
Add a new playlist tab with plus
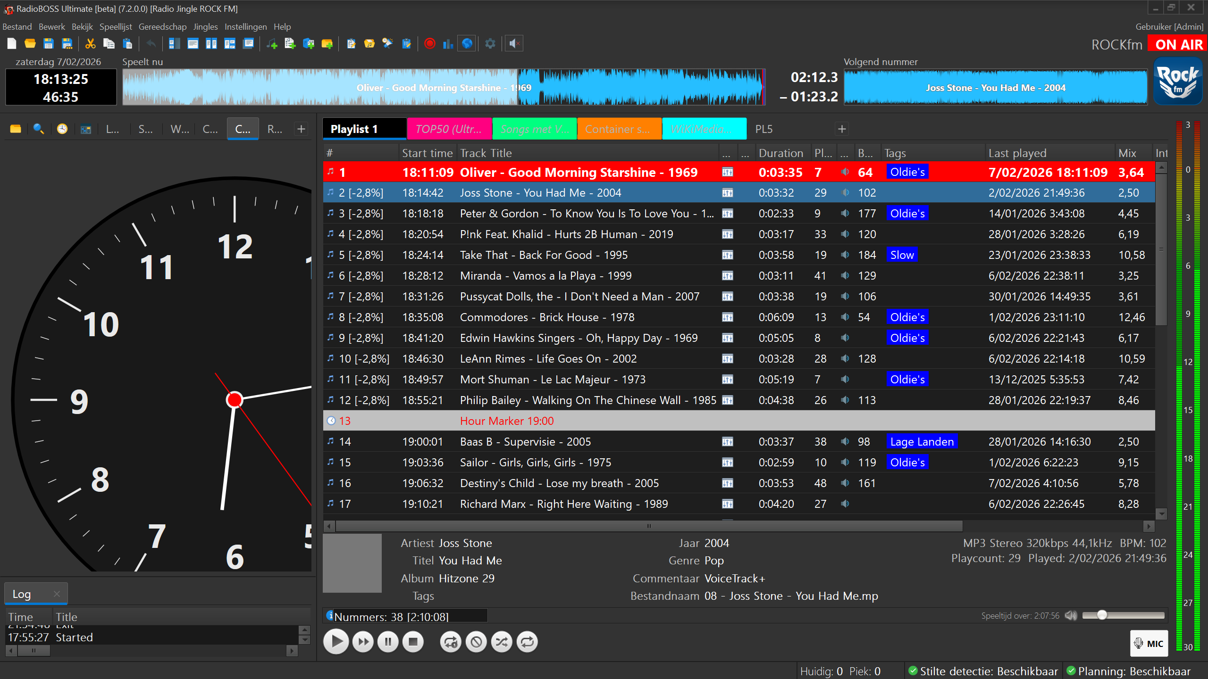[842, 129]
